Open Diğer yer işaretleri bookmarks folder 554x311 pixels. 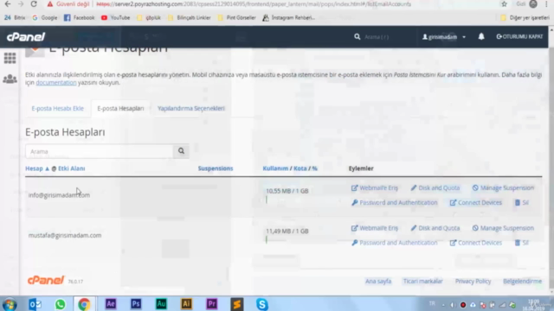coord(525,17)
